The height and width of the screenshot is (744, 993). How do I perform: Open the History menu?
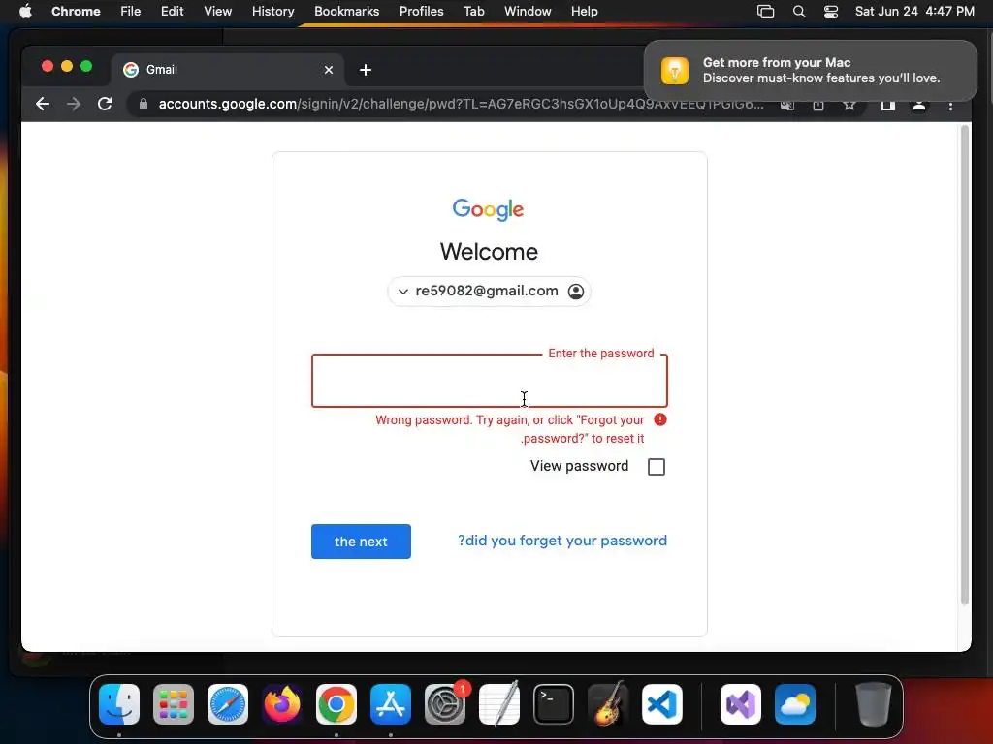point(272,12)
